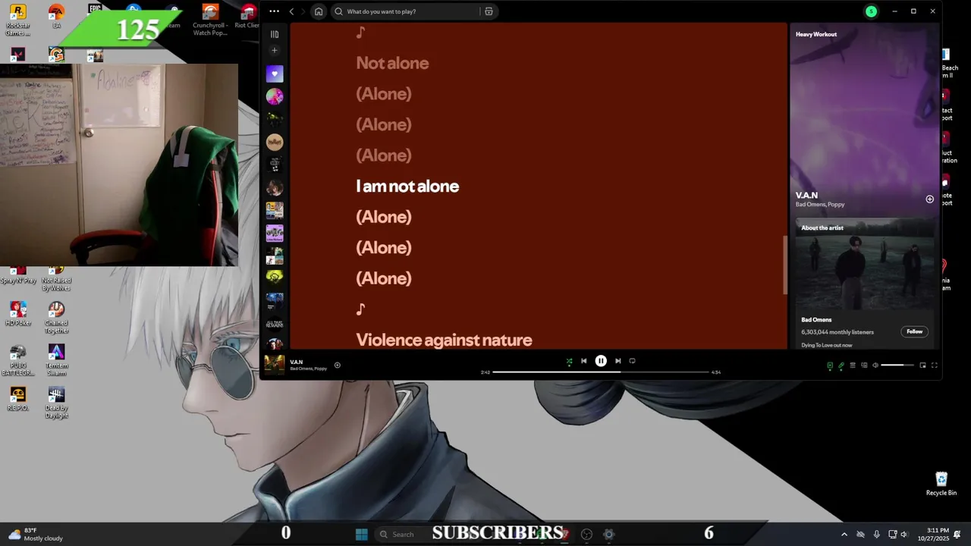Image resolution: width=971 pixels, height=546 pixels.
Task: Add V.A.N to Liked Songs in now-playing bar
Action: coord(338,365)
